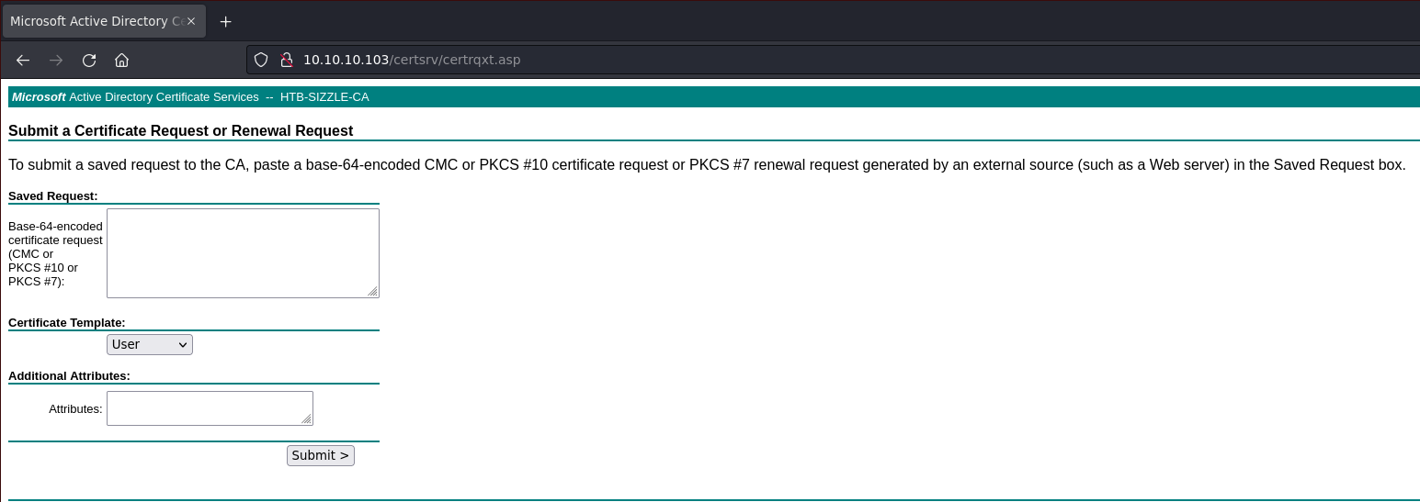
Task: Reload the current certsrv page
Action: click(x=89, y=61)
